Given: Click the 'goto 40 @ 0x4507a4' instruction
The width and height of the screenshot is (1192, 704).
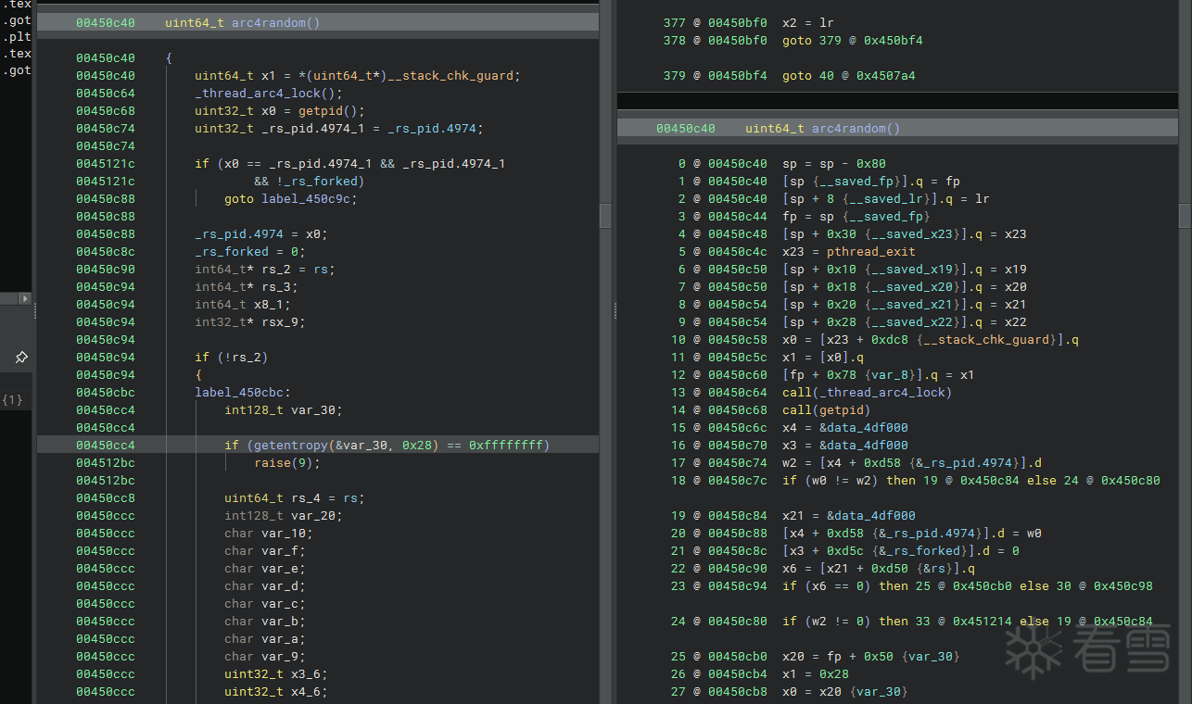Looking at the screenshot, I should pyautogui.click(x=849, y=76).
